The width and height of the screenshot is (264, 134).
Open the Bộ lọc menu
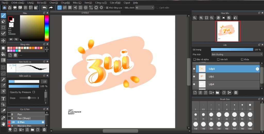[x=42, y=3]
